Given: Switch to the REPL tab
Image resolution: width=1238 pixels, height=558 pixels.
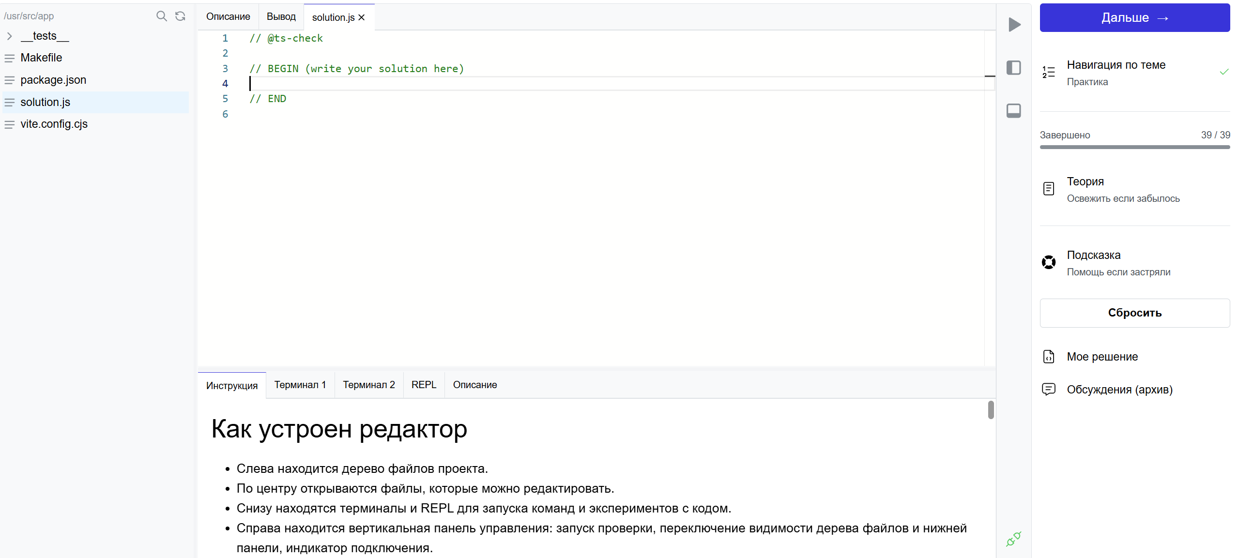Looking at the screenshot, I should 424,385.
